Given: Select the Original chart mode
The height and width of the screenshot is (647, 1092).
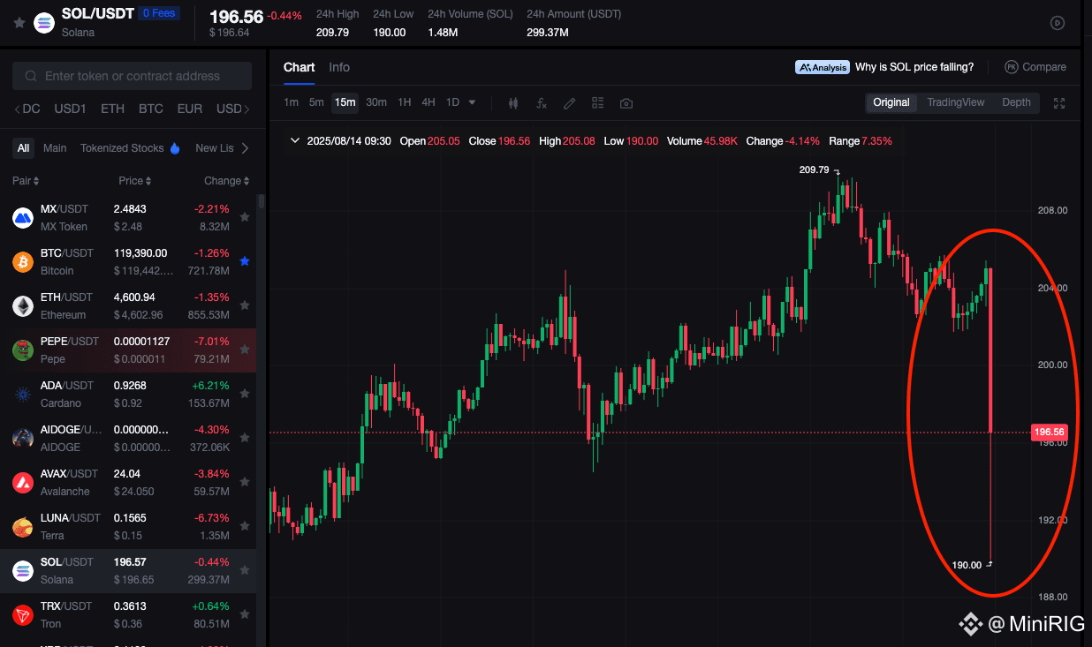Looking at the screenshot, I should (891, 102).
